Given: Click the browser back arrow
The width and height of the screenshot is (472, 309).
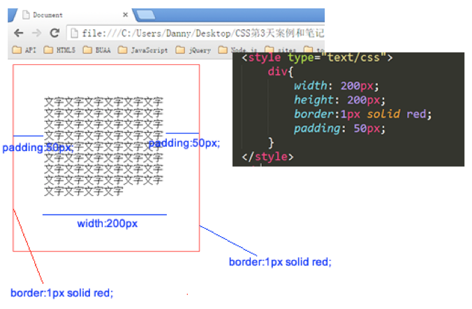Looking at the screenshot, I should coord(19,33).
